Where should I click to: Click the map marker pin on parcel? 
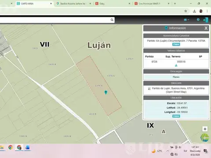pyautogui.click(x=106, y=92)
